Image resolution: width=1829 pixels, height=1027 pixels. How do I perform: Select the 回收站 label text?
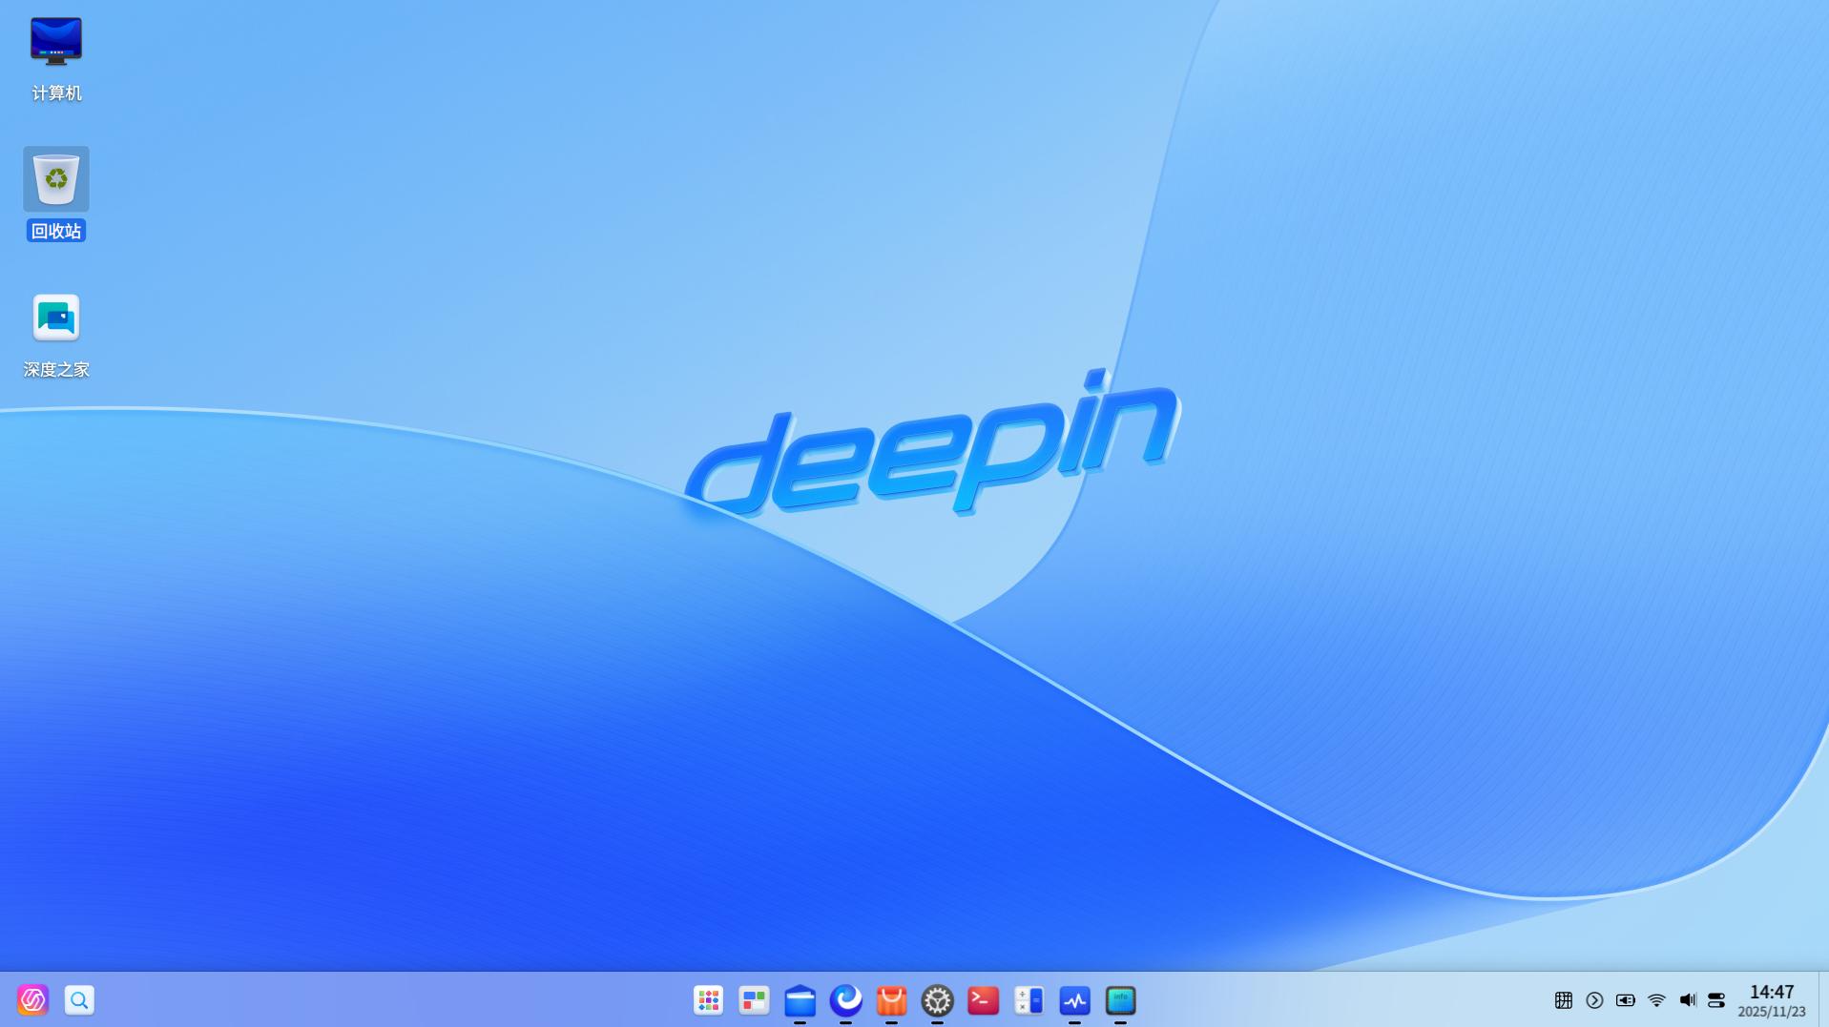(x=56, y=231)
